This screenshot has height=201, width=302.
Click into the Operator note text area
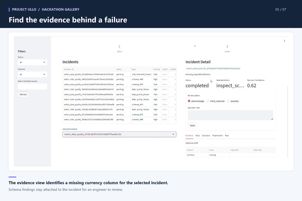[230, 115]
